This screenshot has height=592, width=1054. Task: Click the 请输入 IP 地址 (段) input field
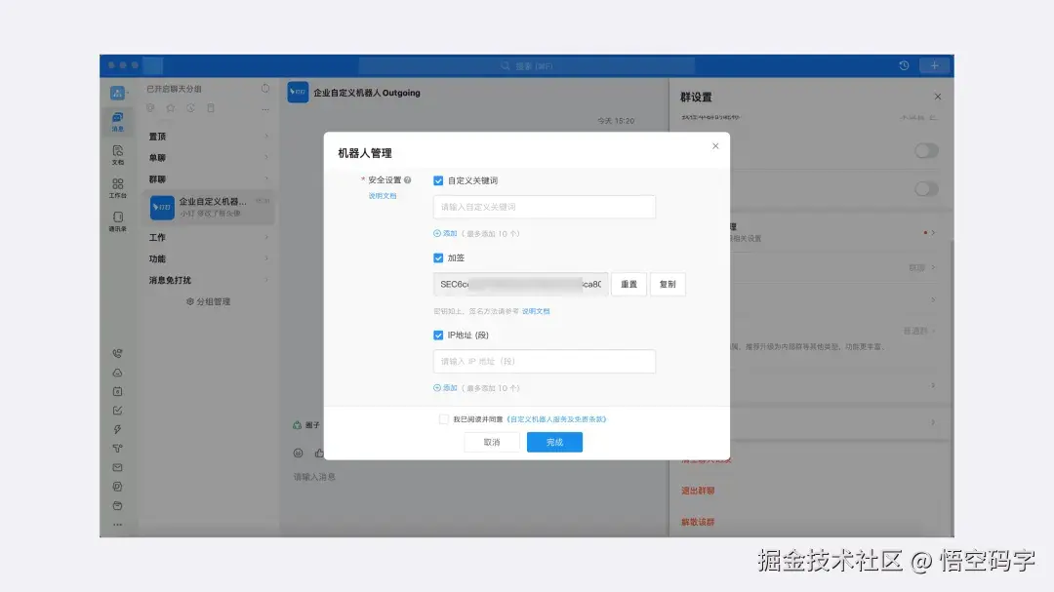545,362
